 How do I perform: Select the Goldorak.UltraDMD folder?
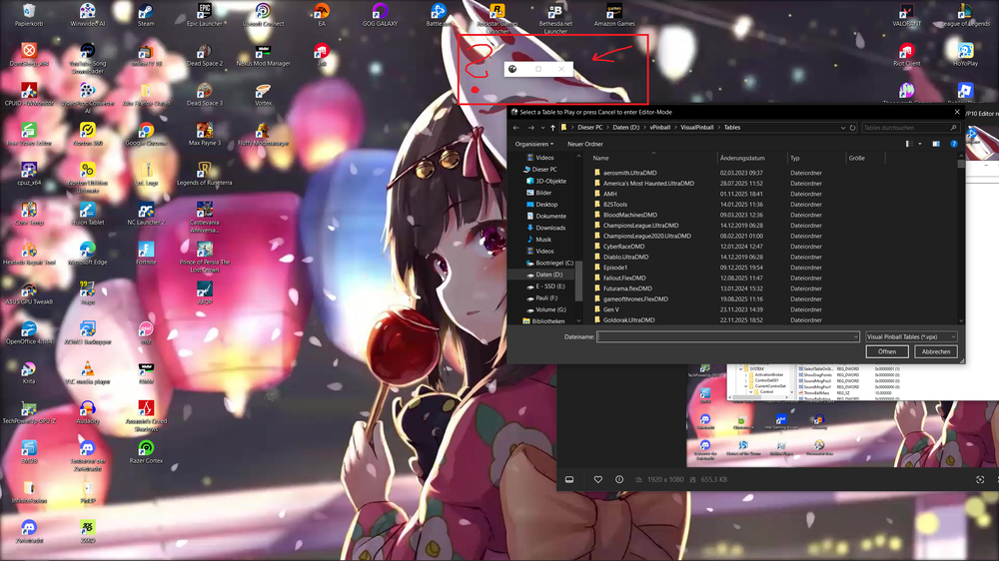pyautogui.click(x=628, y=320)
